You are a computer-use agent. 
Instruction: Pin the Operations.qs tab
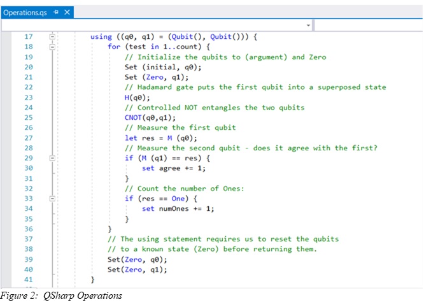click(x=56, y=12)
